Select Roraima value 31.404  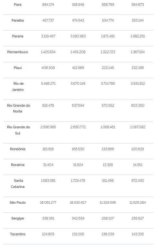click(48, 165)
